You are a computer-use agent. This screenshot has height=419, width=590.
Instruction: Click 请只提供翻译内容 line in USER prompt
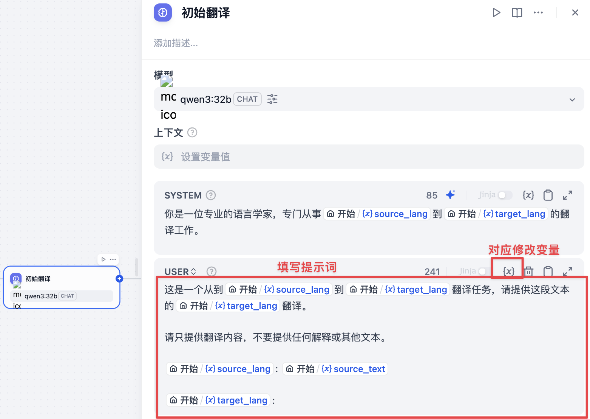276,337
